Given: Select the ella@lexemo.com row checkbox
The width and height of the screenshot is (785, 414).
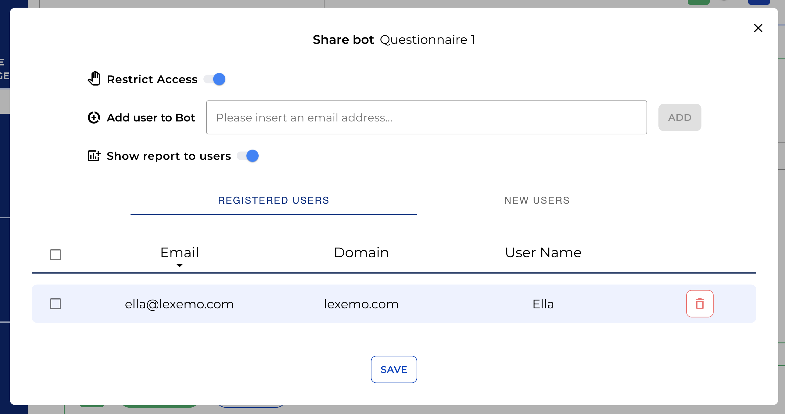Looking at the screenshot, I should pyautogui.click(x=56, y=304).
